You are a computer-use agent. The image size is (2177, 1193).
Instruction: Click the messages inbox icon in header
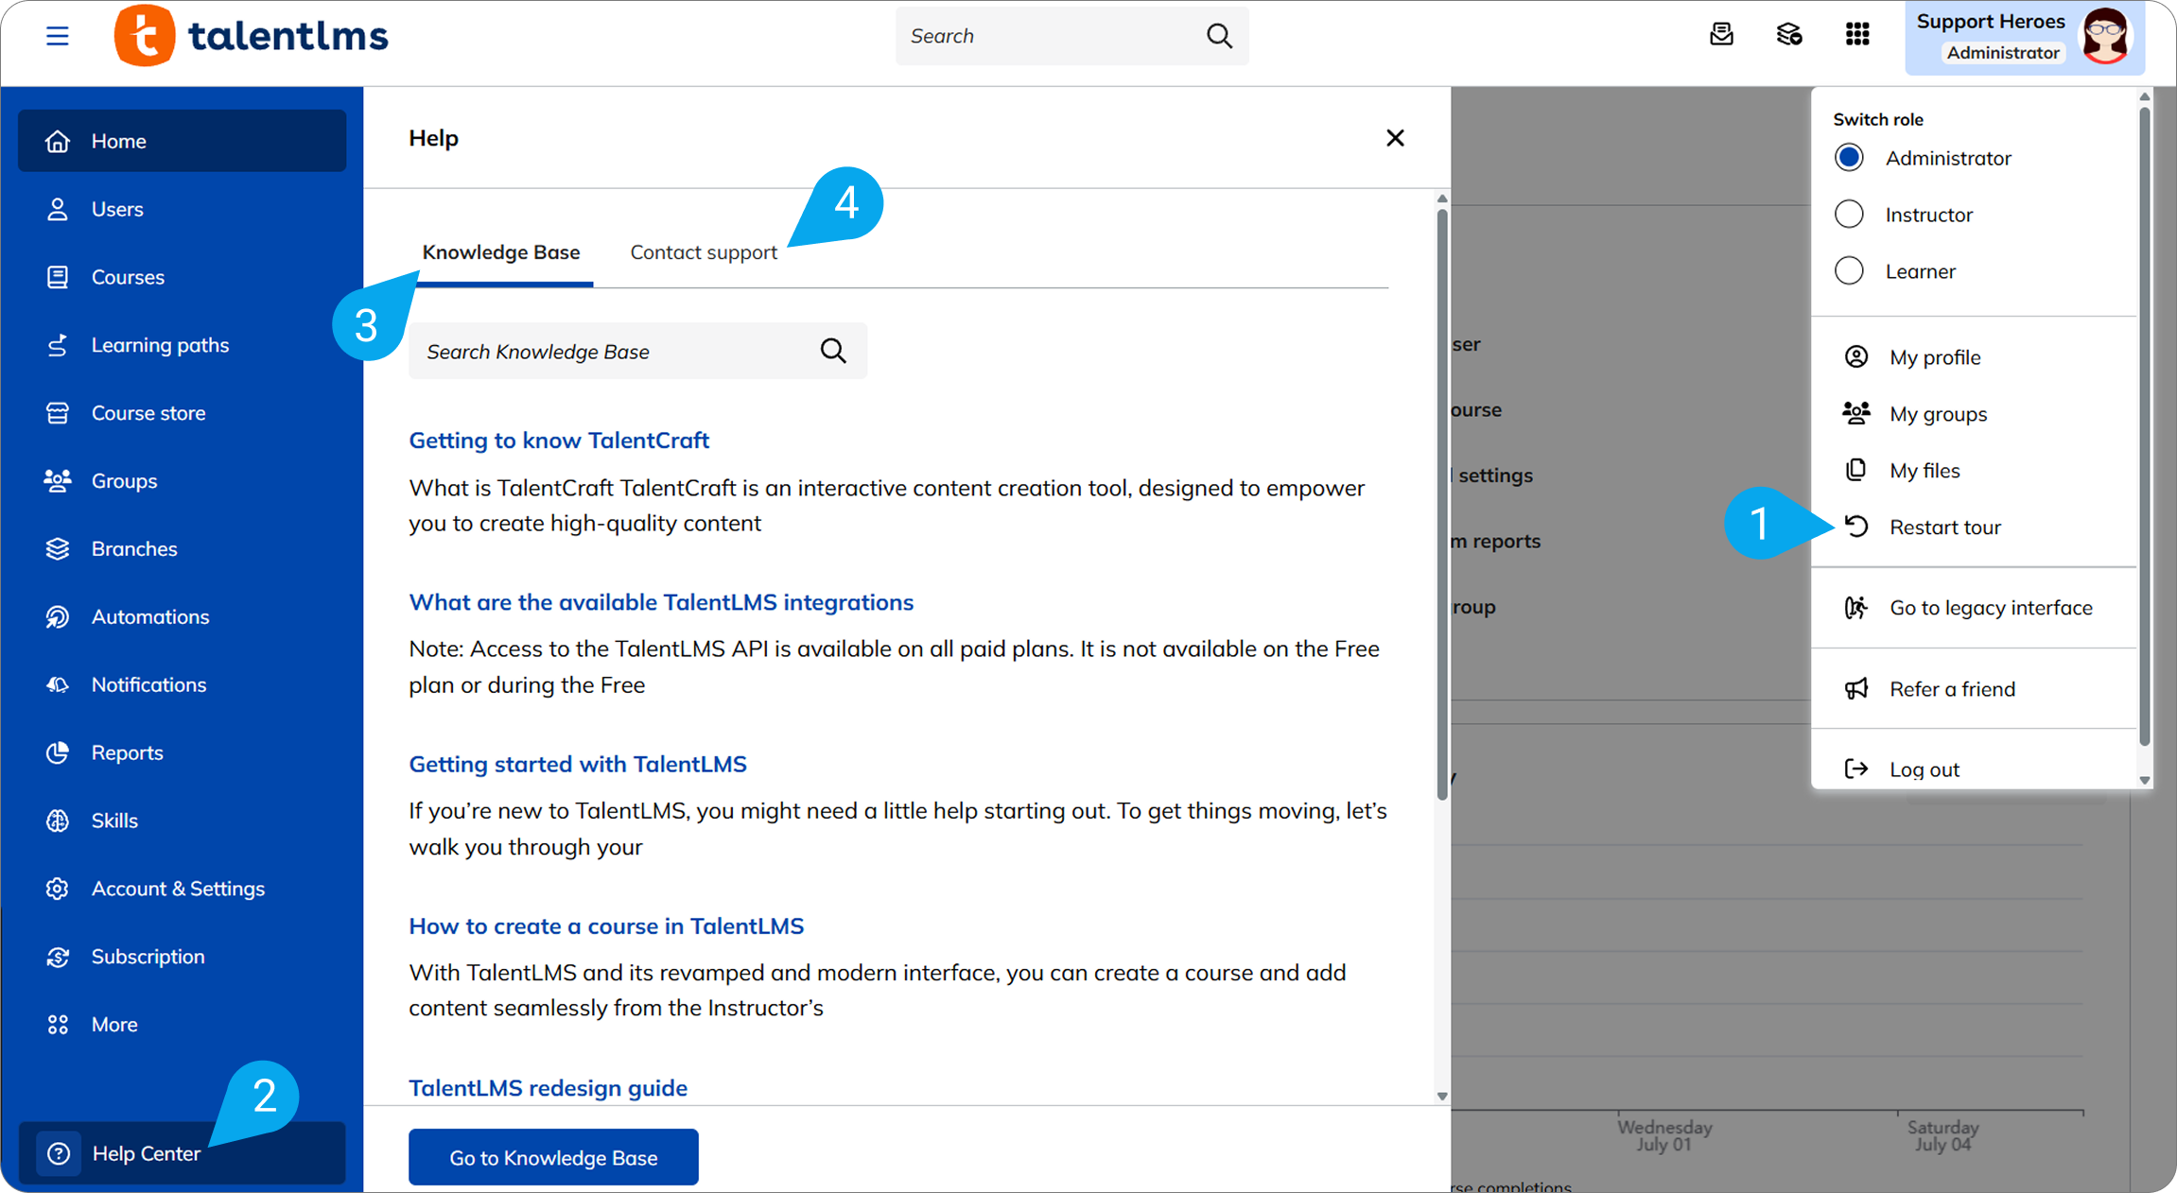coord(1721,35)
